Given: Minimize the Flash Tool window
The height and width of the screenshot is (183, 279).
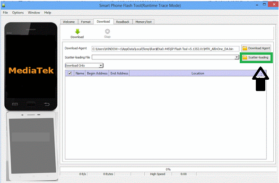Looking at the screenshot, I should click(x=257, y=5).
